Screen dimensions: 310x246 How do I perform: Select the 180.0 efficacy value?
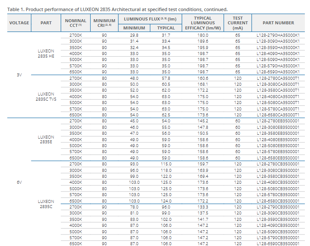tap(203, 35)
